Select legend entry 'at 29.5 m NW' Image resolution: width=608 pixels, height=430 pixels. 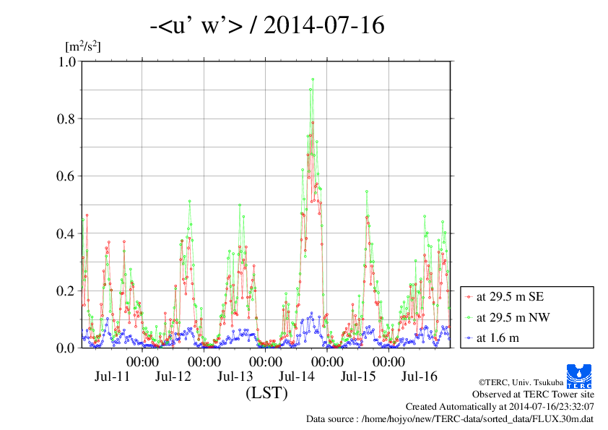[513, 317]
